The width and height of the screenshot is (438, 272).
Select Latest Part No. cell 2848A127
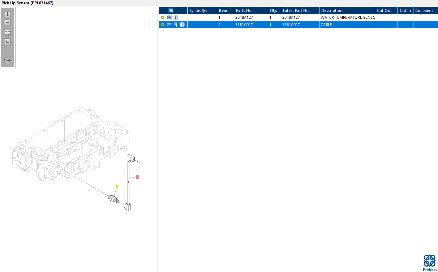(300, 17)
